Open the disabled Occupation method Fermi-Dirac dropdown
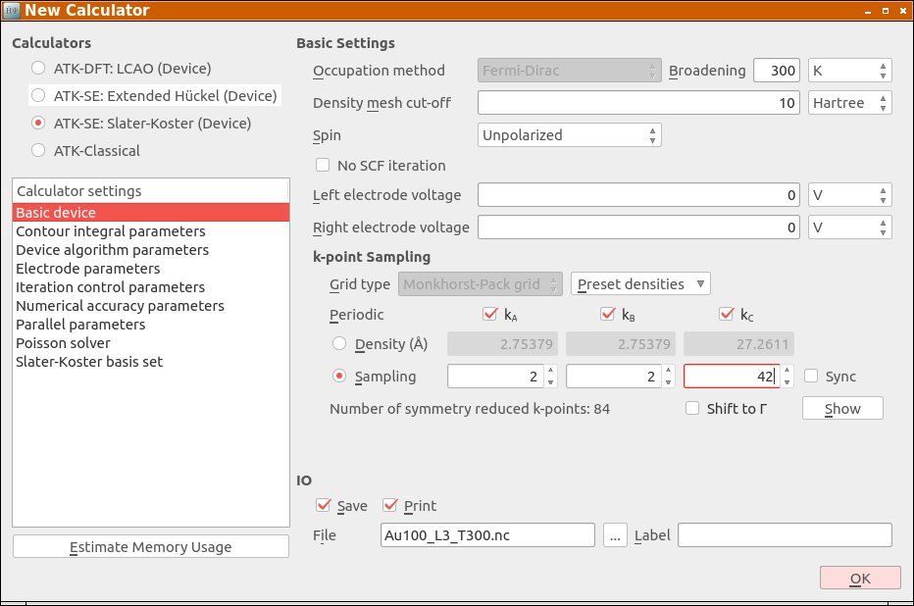This screenshot has height=606, width=914. click(570, 71)
